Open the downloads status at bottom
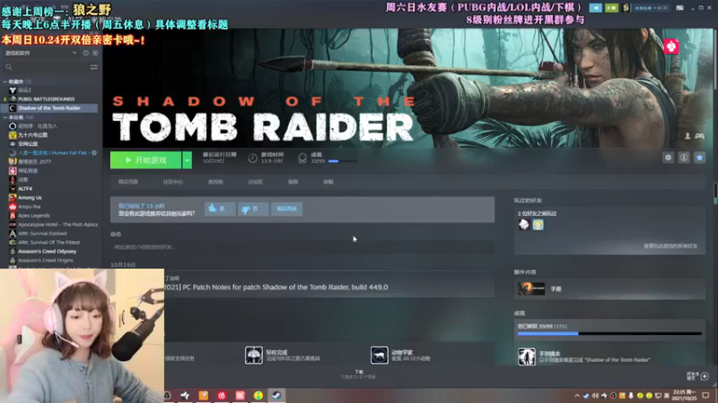Screen dimensions: 718x403 click(x=358, y=374)
